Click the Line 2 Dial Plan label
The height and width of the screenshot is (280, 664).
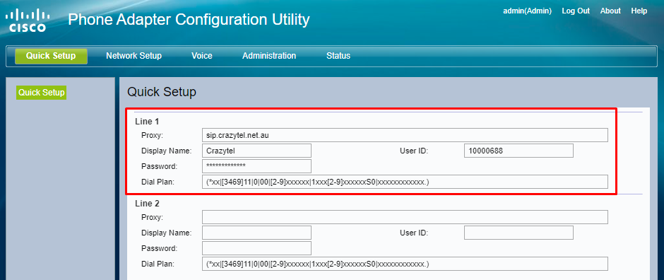pos(158,264)
